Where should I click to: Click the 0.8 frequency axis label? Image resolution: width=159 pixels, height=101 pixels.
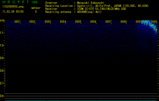(2, 71)
